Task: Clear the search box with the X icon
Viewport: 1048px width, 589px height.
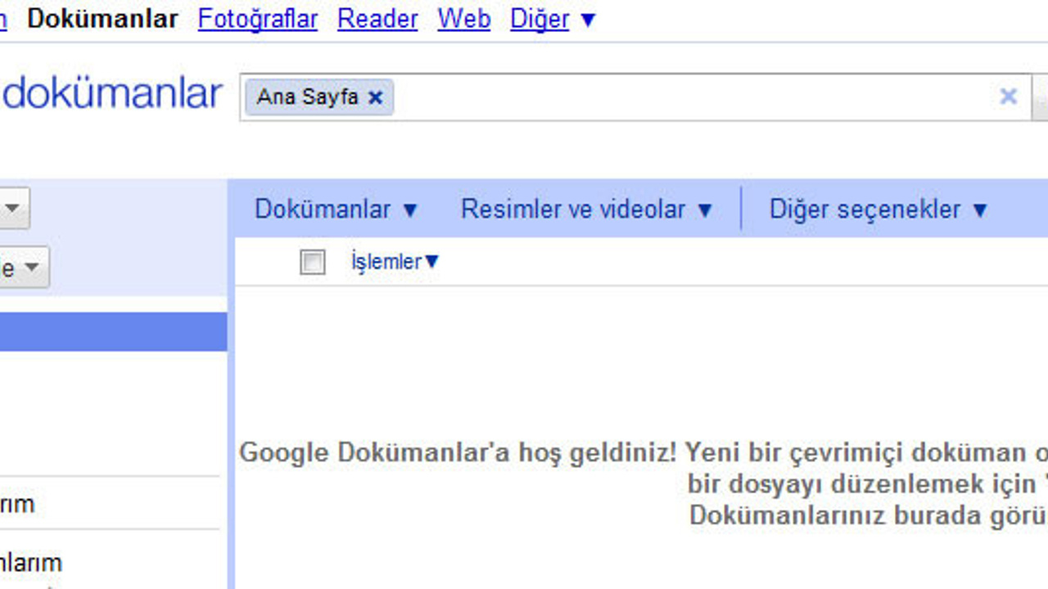Action: click(1008, 97)
